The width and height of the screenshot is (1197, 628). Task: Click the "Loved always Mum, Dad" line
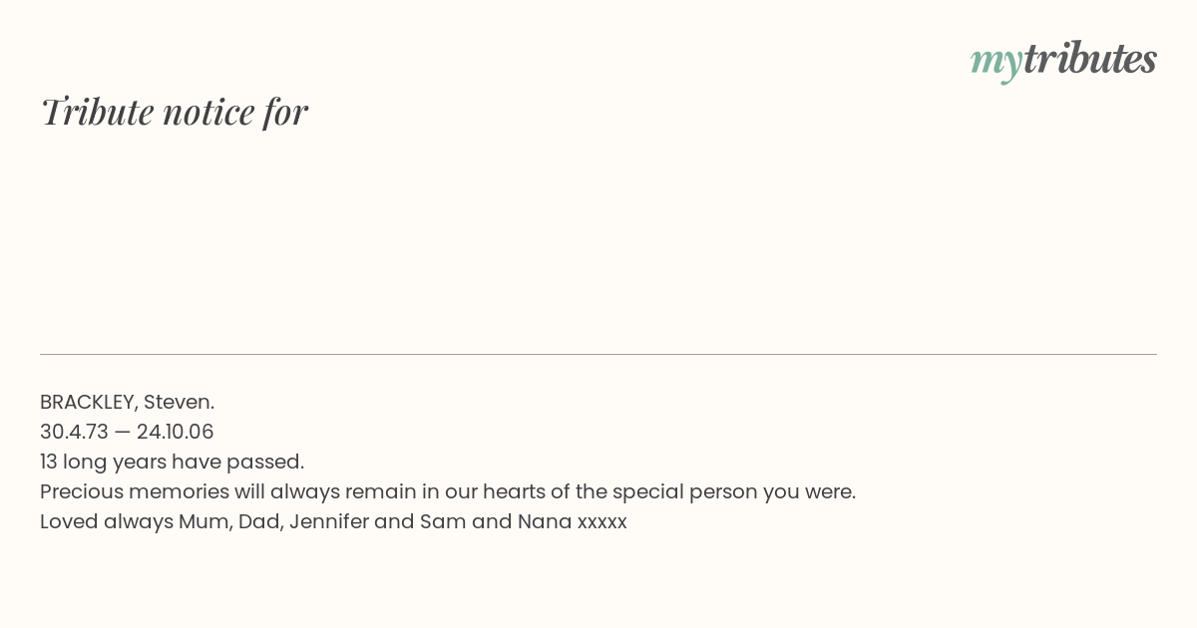pos(333,521)
